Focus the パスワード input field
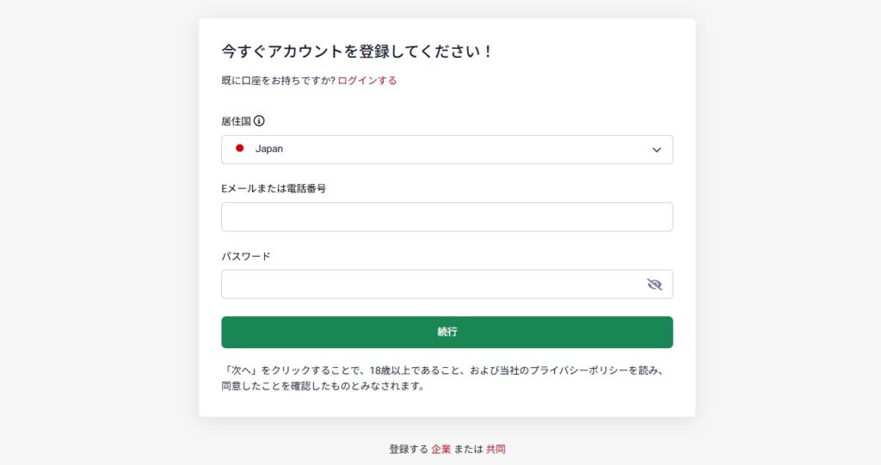This screenshot has height=465, width=881. pyautogui.click(x=430, y=285)
